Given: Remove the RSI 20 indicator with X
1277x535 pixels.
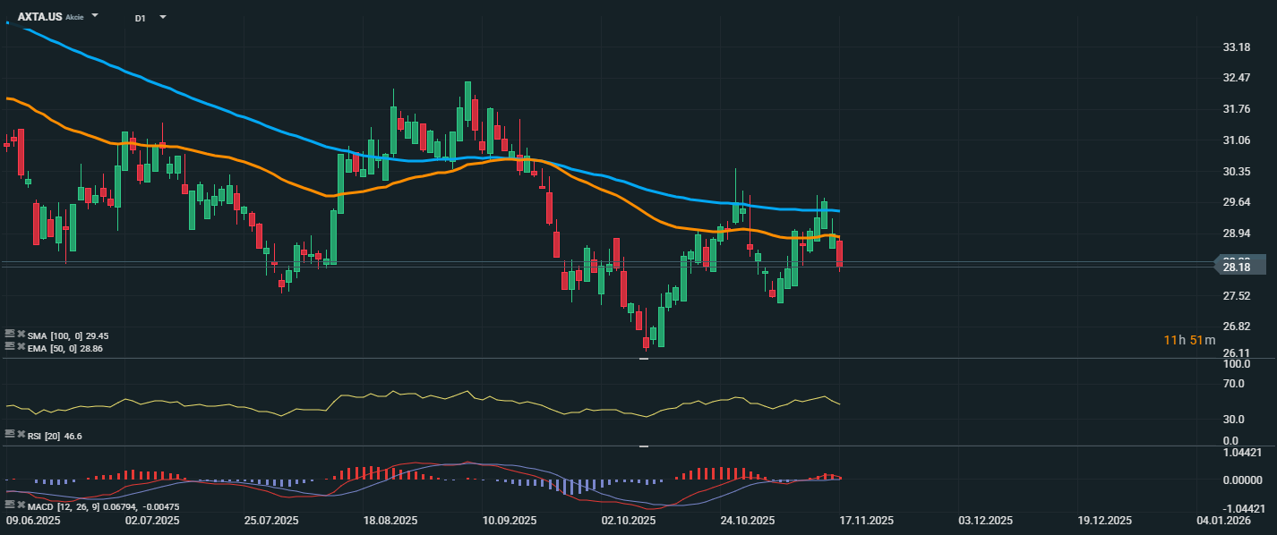Looking at the screenshot, I should coord(21,435).
